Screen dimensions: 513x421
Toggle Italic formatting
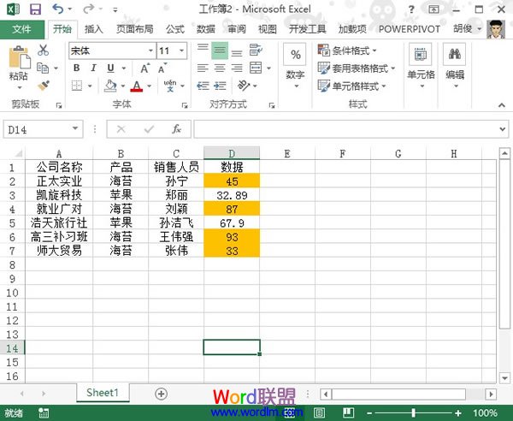point(93,68)
